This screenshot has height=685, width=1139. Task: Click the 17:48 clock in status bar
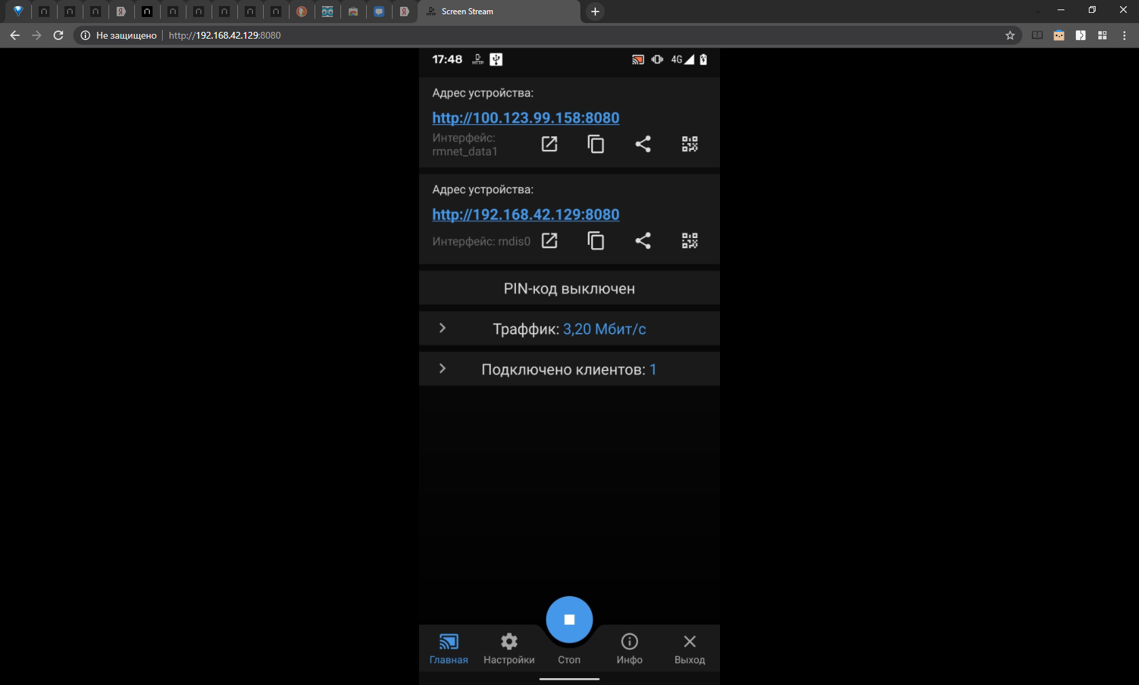coord(447,60)
